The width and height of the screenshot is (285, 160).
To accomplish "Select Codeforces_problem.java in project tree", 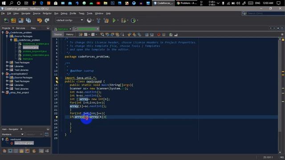I will [x=36, y=44].
